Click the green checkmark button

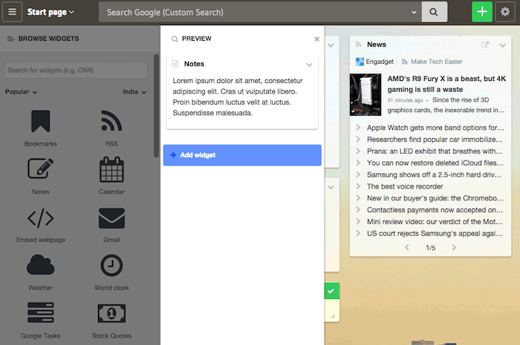(x=331, y=291)
